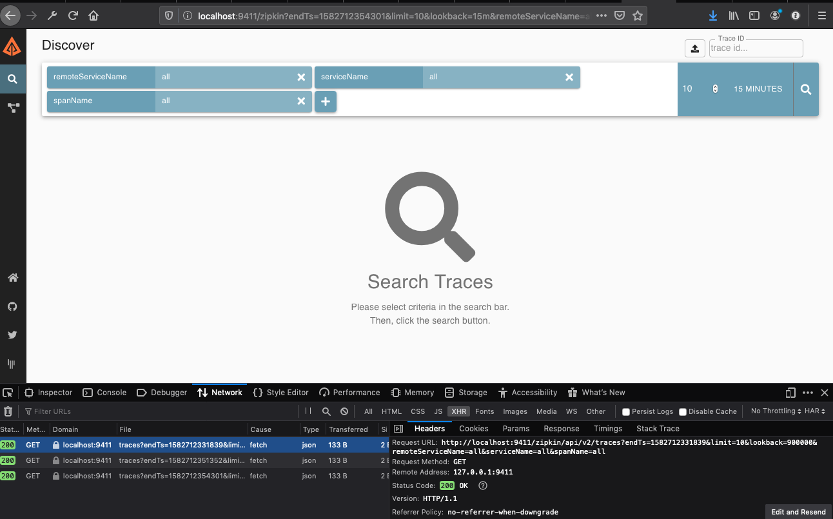Screen dimensions: 833x519
Task: Open Zipkin's GitHub page via sidebar icon
Action: click(12, 306)
